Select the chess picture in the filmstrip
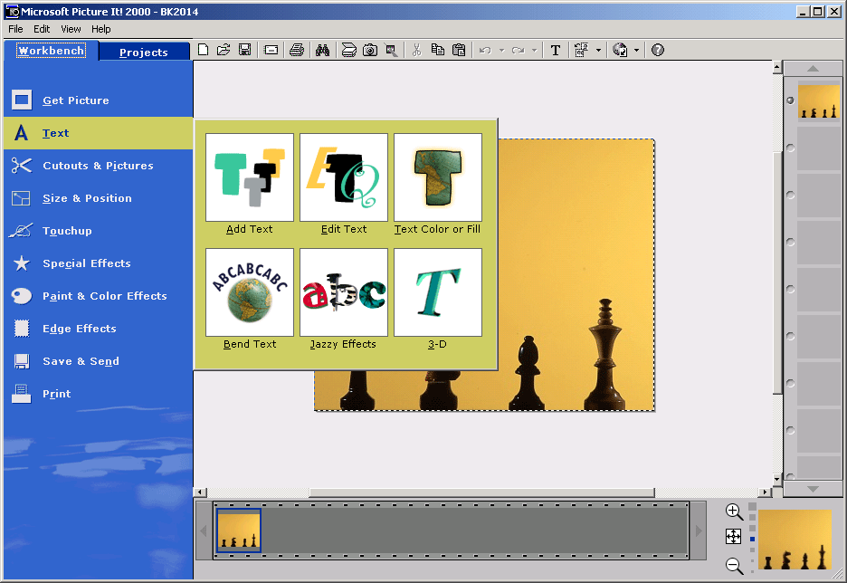847x583 pixels. click(x=239, y=530)
